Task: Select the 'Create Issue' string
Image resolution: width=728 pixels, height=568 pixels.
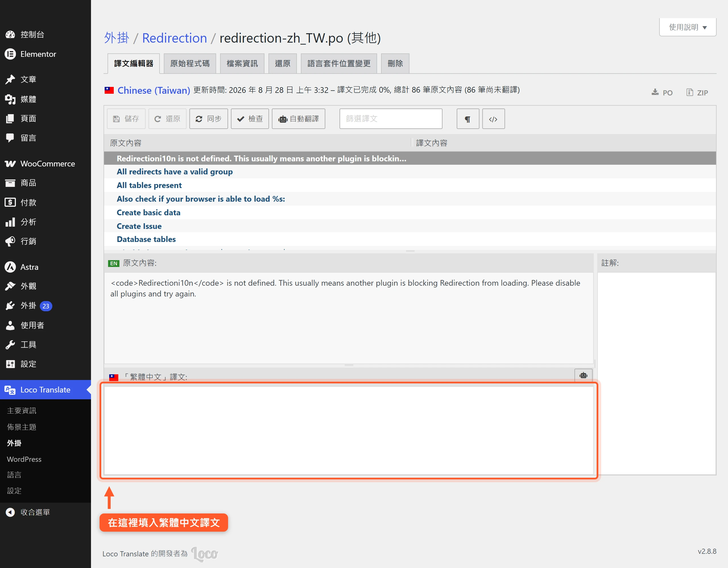Action: click(410, 226)
